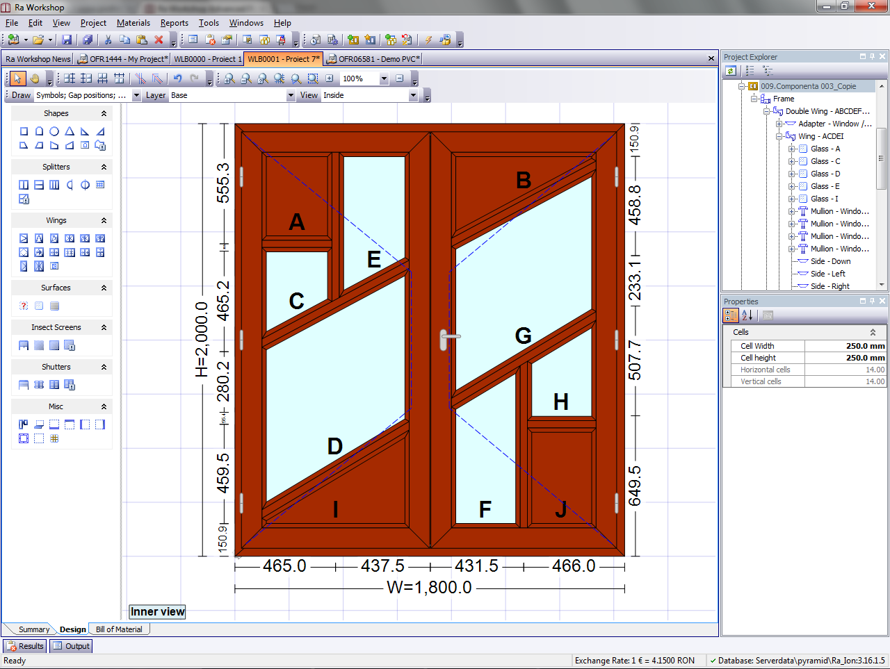Open the Project menu
The image size is (890, 669).
click(x=93, y=23)
